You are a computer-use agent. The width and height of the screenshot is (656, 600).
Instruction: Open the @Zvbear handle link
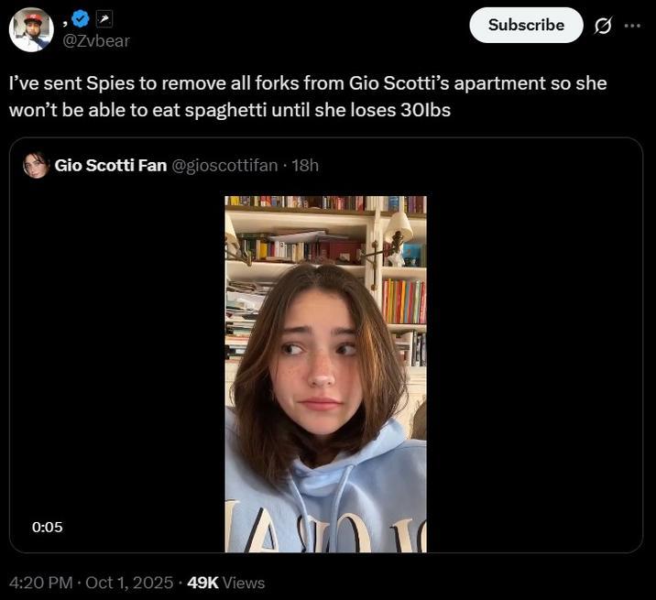95,41
